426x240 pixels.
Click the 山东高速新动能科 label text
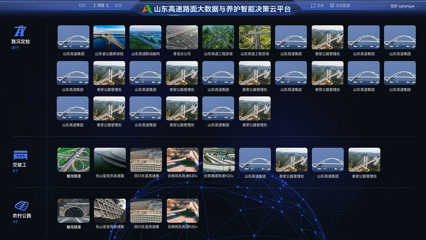coord(145,54)
